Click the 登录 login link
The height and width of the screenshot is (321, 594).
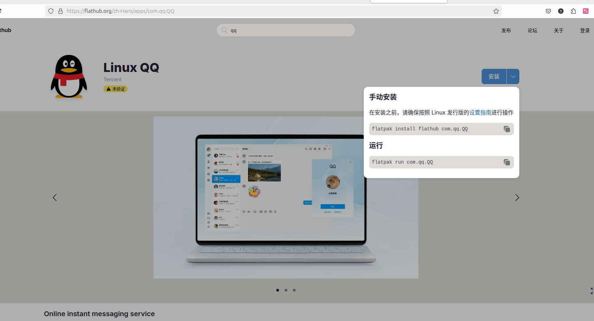pyautogui.click(x=585, y=30)
